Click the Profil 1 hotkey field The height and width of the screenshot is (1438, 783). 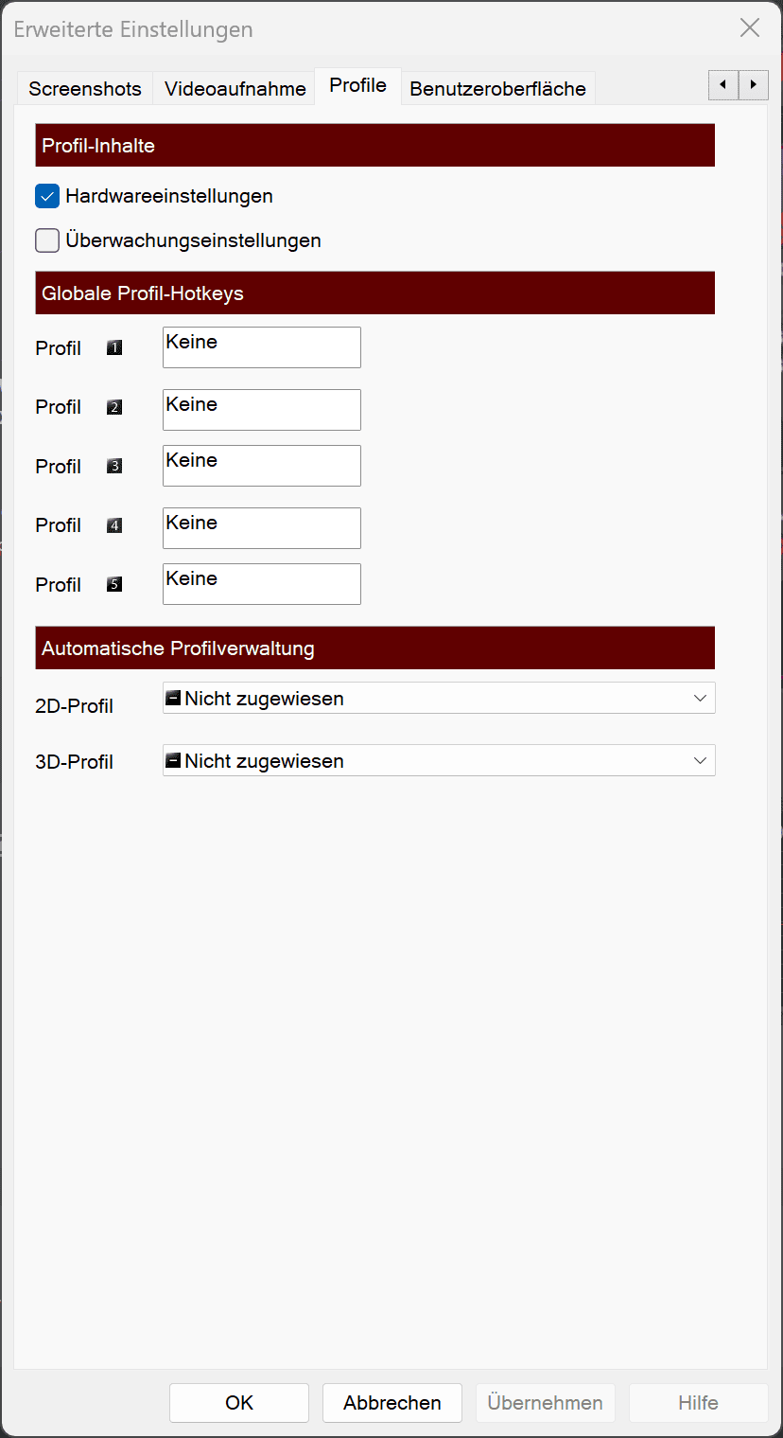coord(262,347)
